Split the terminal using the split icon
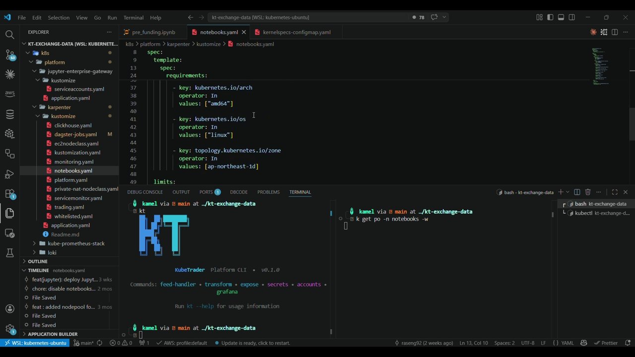 pyautogui.click(x=577, y=192)
